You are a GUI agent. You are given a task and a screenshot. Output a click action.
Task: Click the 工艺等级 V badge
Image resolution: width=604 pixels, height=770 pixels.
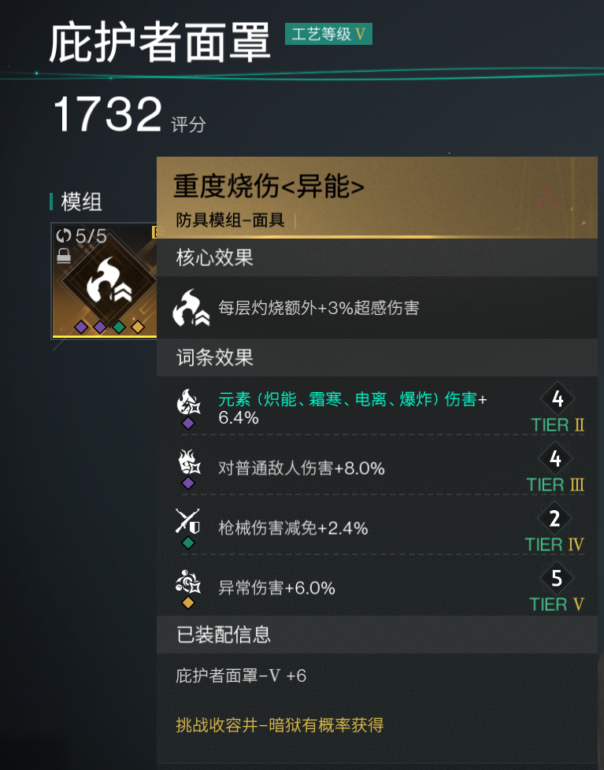[328, 34]
